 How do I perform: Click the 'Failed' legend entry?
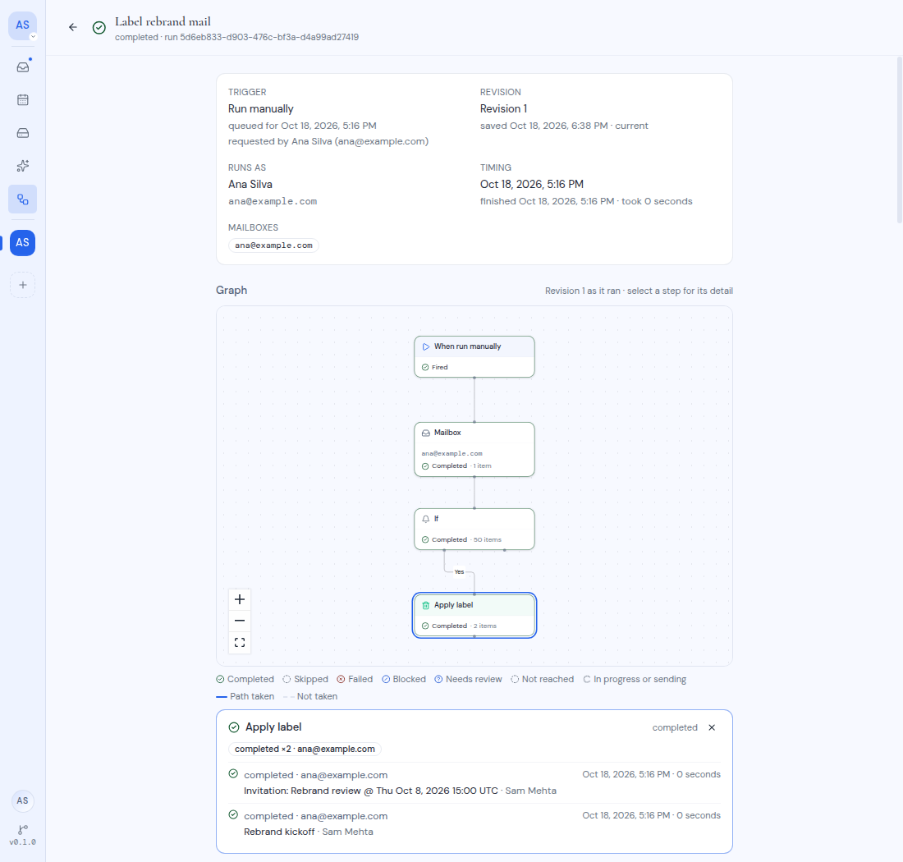(355, 680)
